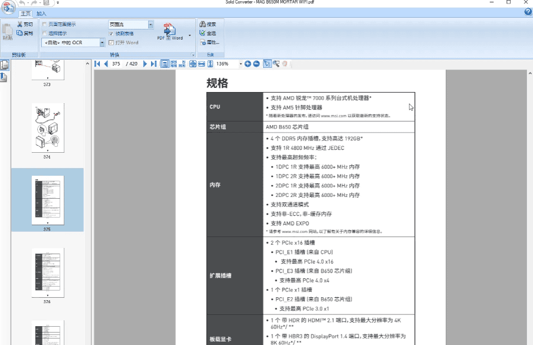Activate the arrow selection tool

pos(267,64)
